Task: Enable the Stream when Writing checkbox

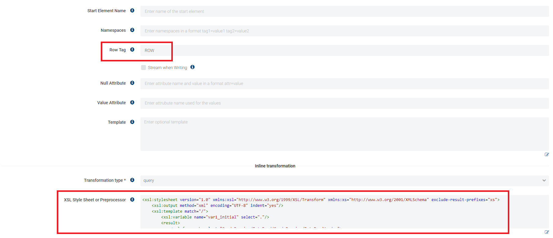Action: [144, 68]
